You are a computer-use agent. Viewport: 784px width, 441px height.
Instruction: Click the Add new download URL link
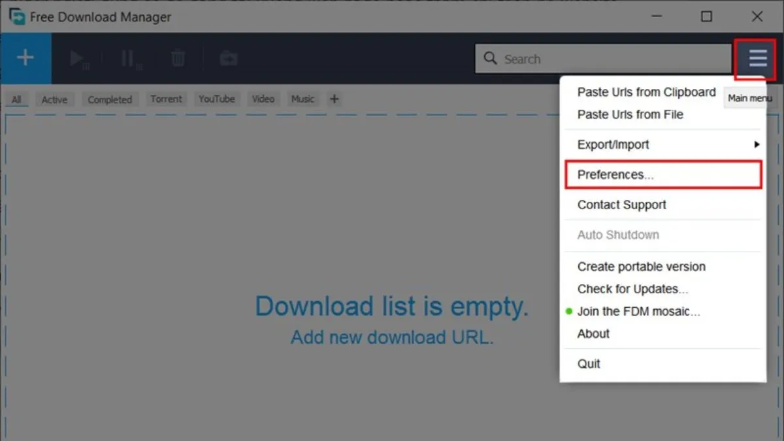(392, 337)
